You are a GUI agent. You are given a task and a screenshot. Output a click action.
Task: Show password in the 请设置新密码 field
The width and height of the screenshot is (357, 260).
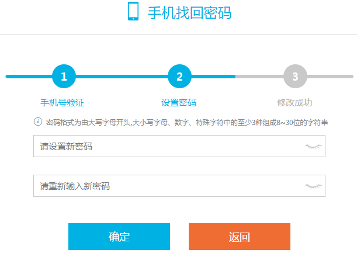coord(314,147)
